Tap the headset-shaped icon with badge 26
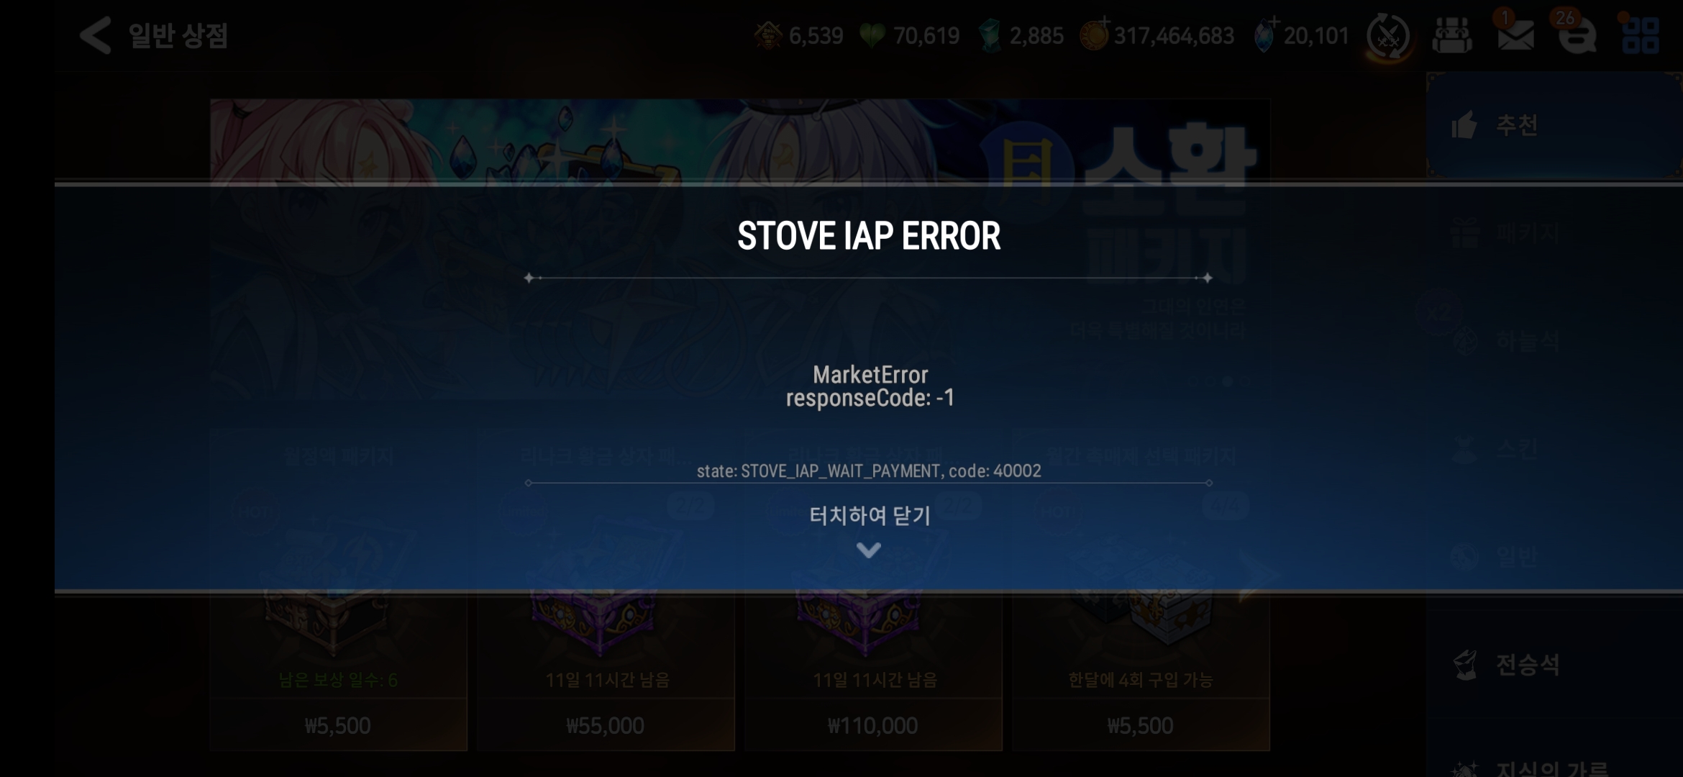 1577,35
